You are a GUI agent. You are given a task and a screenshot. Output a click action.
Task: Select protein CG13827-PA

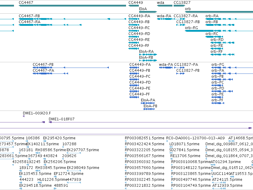[180, 68]
